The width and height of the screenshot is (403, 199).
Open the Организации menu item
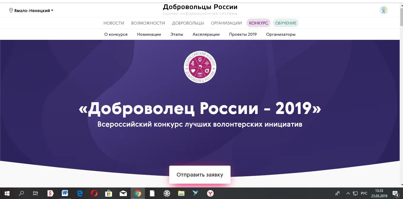pyautogui.click(x=226, y=23)
